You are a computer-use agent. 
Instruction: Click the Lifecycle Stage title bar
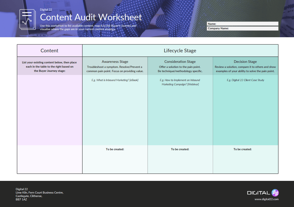(x=180, y=50)
